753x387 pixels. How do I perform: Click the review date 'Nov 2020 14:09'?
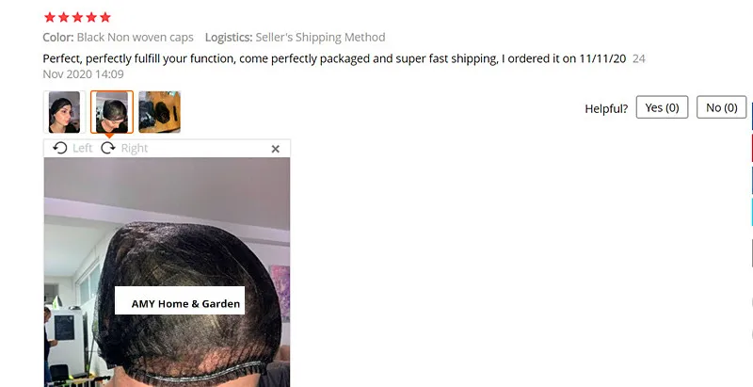tap(83, 74)
